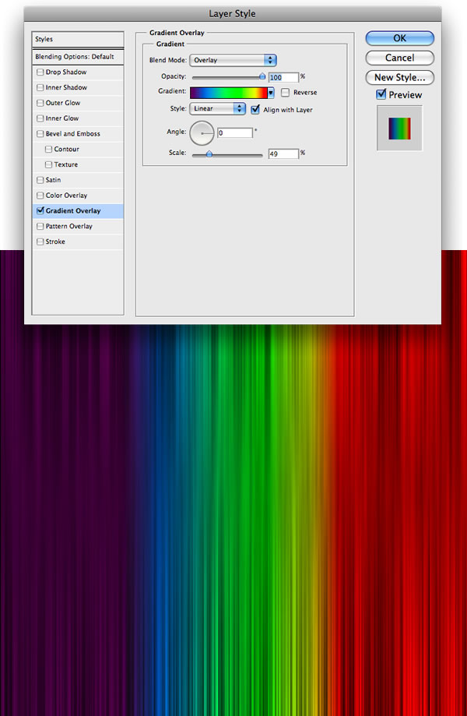The width and height of the screenshot is (467, 716).
Task: Uncheck Align with Layer
Action: tap(255, 110)
